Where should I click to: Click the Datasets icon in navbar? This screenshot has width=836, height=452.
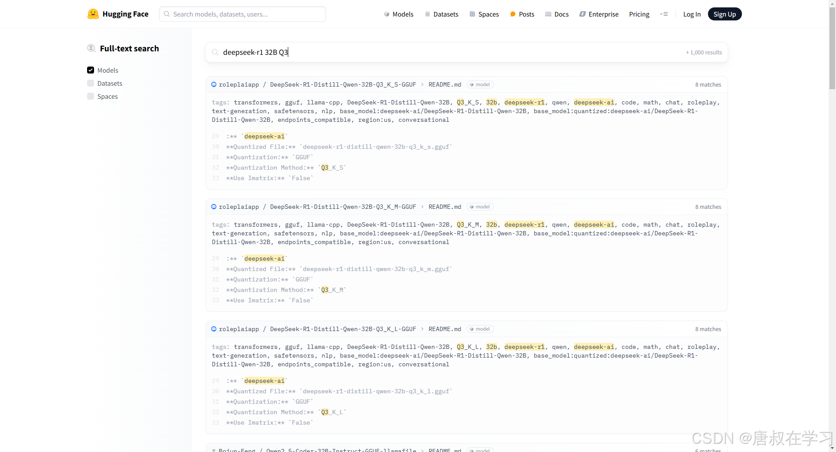coord(428,14)
